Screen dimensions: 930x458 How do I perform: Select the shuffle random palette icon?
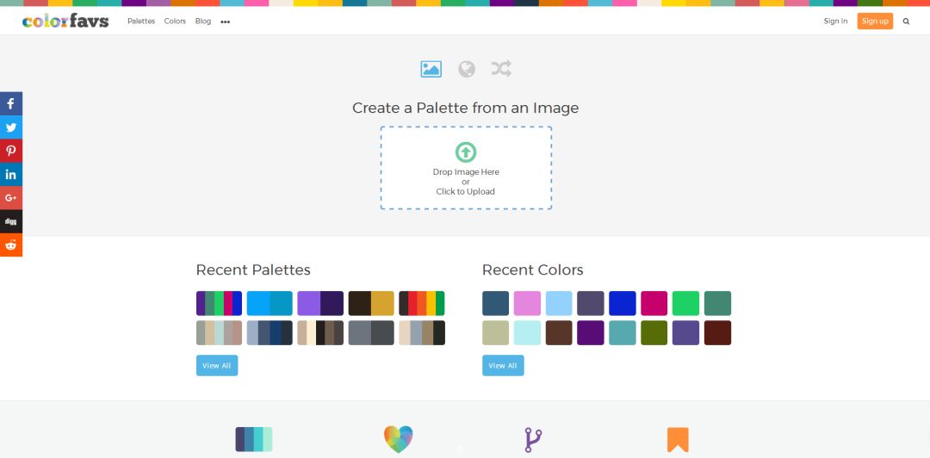pos(501,69)
